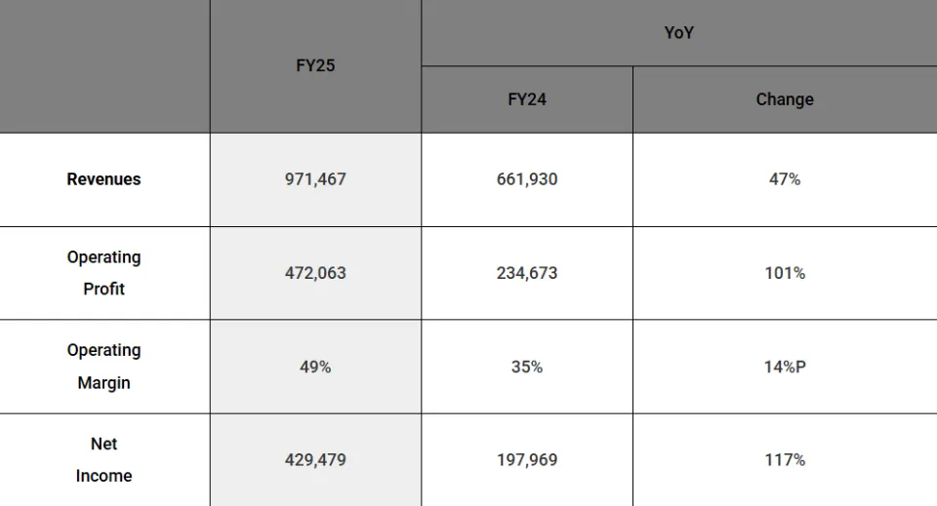Select the Operating Profit row label

pyautogui.click(x=103, y=273)
